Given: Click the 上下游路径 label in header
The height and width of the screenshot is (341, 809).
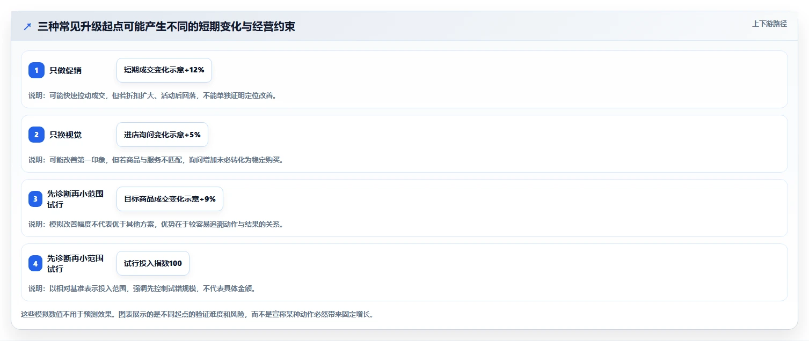Looking at the screenshot, I should click(x=769, y=24).
